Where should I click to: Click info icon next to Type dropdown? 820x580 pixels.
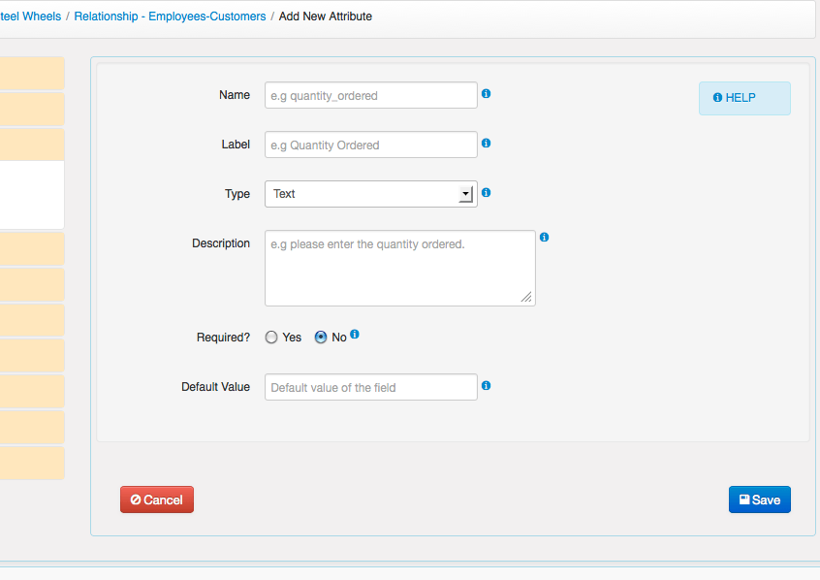click(x=486, y=193)
